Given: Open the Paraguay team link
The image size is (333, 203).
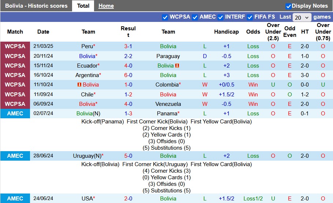Looking at the screenshot, I should 168,56.
